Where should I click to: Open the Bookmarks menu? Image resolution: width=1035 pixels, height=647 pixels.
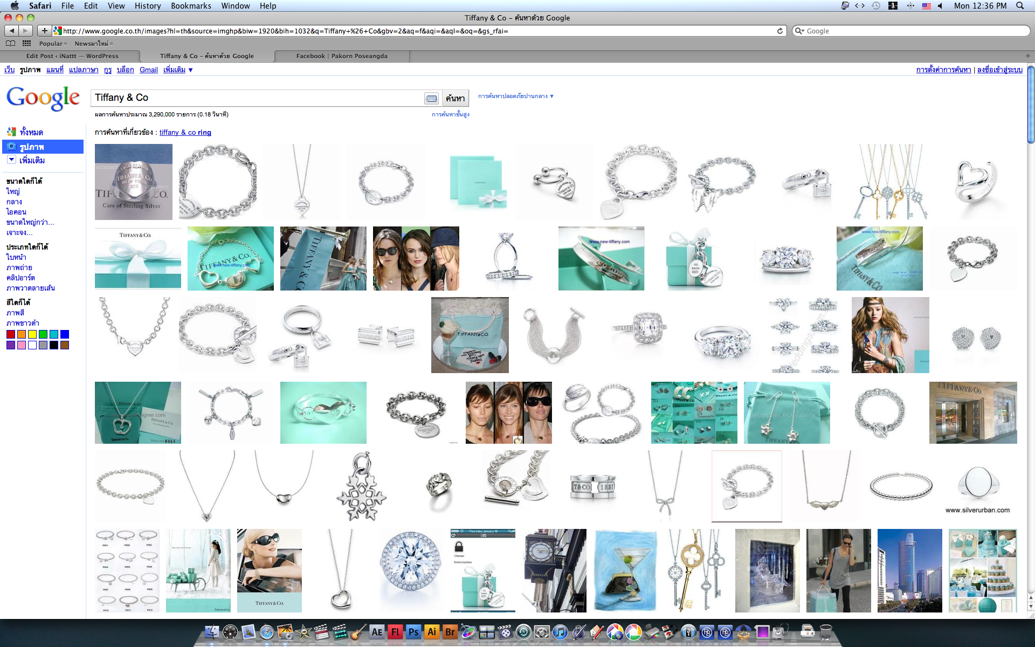191,5
